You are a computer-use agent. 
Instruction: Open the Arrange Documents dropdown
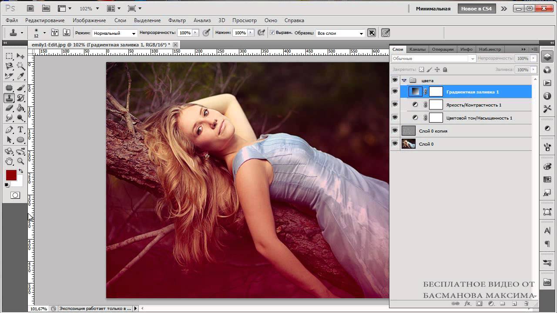(114, 9)
